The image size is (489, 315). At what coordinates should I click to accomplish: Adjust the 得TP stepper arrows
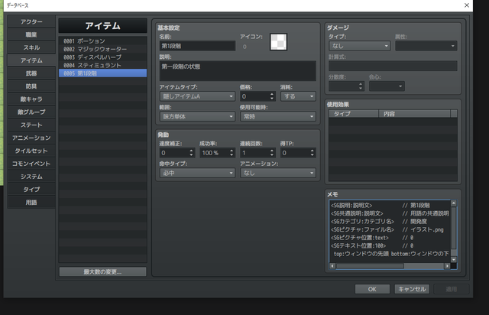(313, 153)
